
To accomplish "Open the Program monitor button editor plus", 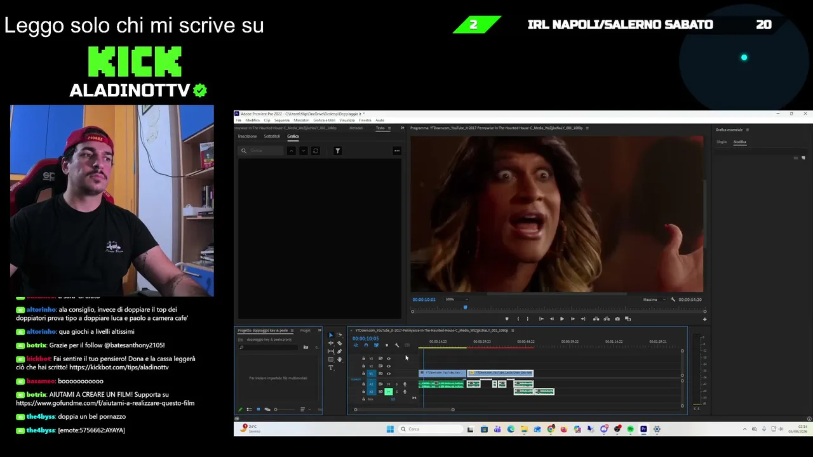I will tap(704, 319).
